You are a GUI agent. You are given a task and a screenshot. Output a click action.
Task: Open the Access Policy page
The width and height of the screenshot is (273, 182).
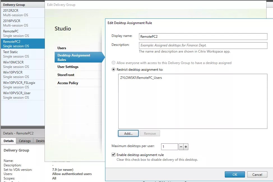(78, 83)
